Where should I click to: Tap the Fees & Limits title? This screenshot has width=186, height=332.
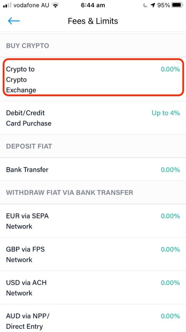click(x=93, y=21)
